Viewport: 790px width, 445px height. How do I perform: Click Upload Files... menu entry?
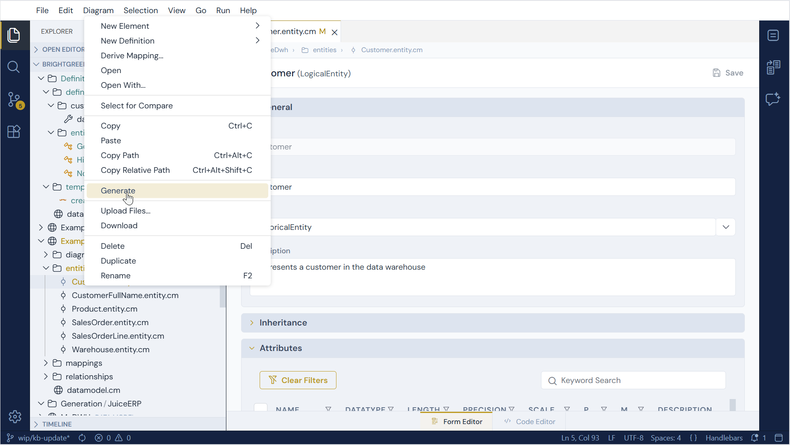tap(177, 211)
